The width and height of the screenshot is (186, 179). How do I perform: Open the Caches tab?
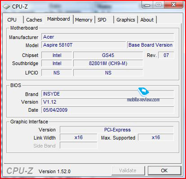34,20
